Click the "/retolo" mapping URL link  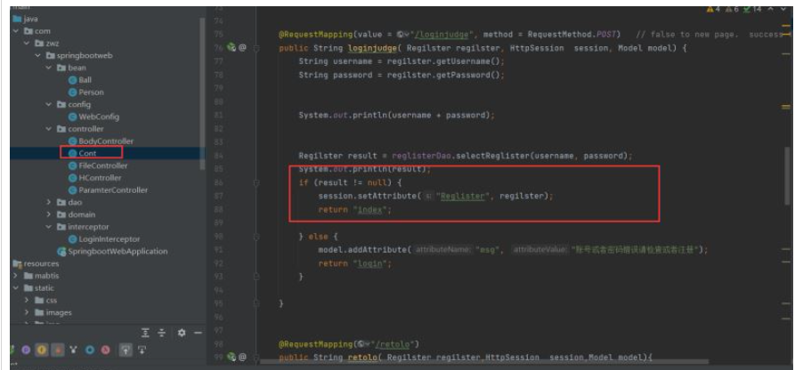394,343
